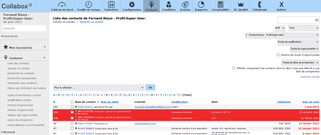Tick the checkbox for Allaire Robert row
The width and height of the screenshot is (321, 135).
72,124
